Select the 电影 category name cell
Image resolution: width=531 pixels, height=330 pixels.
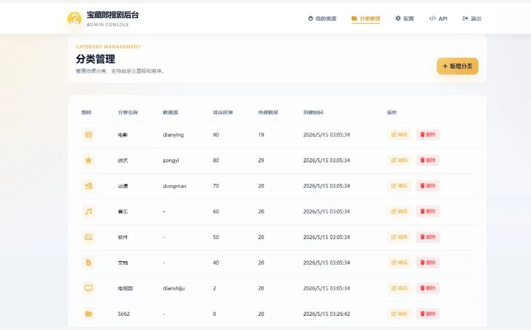[x=123, y=135]
